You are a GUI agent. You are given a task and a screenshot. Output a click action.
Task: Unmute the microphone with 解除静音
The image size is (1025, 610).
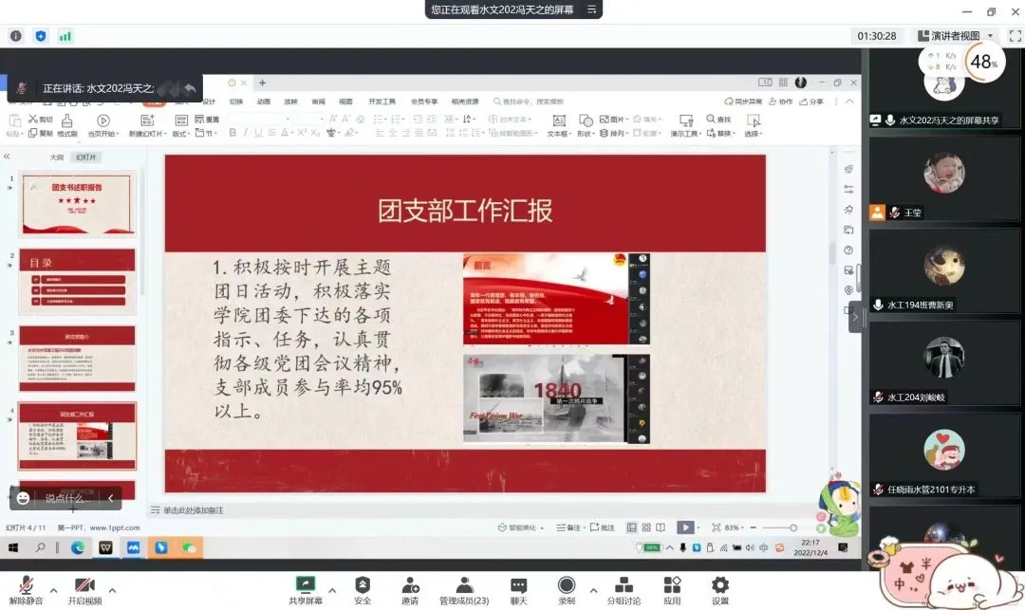27,590
